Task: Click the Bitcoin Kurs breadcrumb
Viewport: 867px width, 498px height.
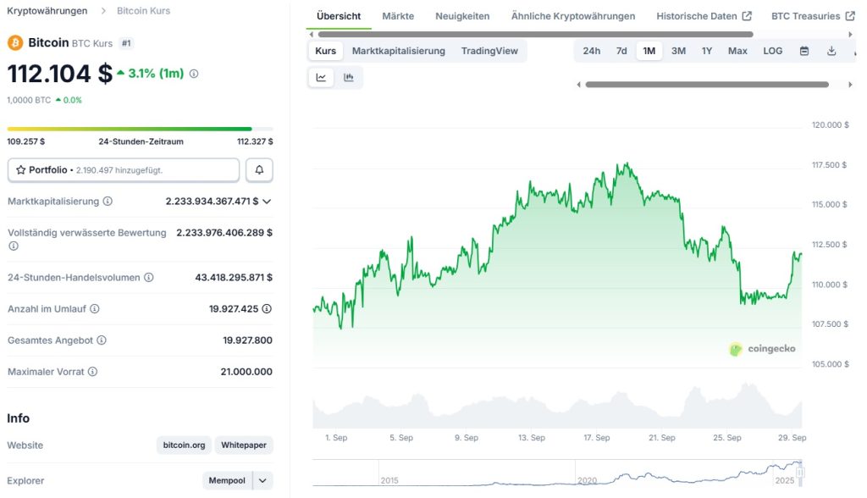Action: (x=143, y=10)
